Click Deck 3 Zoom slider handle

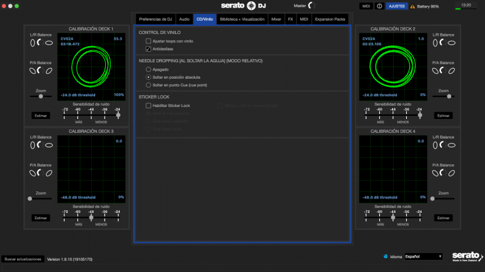[x=30, y=198]
